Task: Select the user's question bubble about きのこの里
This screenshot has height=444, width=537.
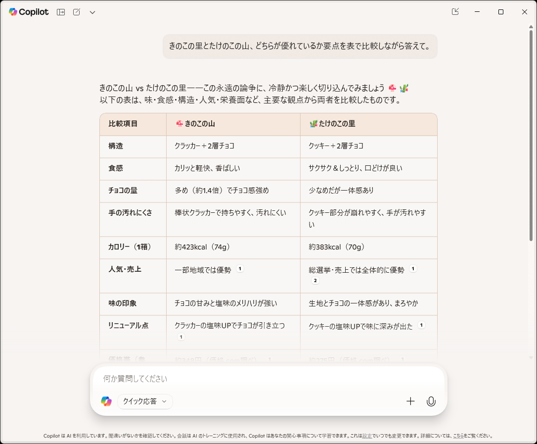Action: (300, 46)
